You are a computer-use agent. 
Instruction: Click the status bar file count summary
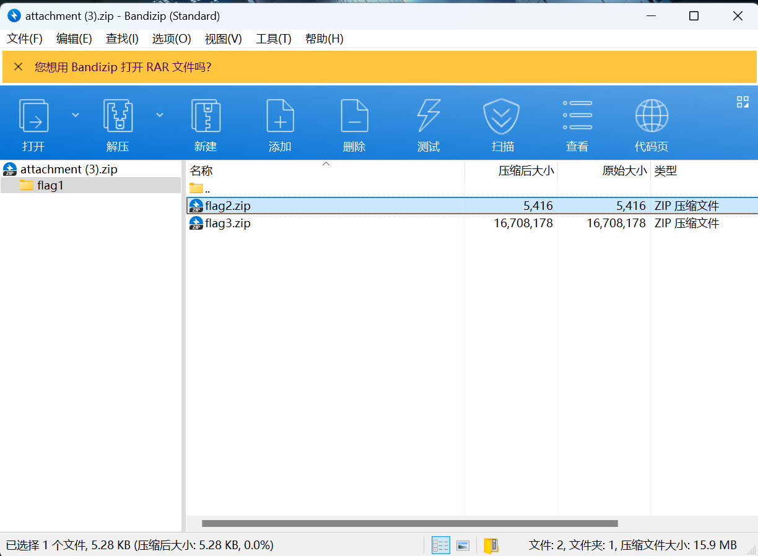tap(632, 545)
